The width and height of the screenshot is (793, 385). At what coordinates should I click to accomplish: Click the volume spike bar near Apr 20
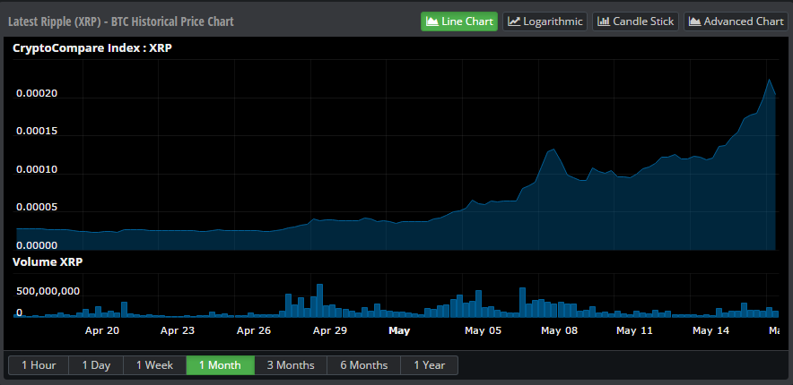click(x=124, y=309)
